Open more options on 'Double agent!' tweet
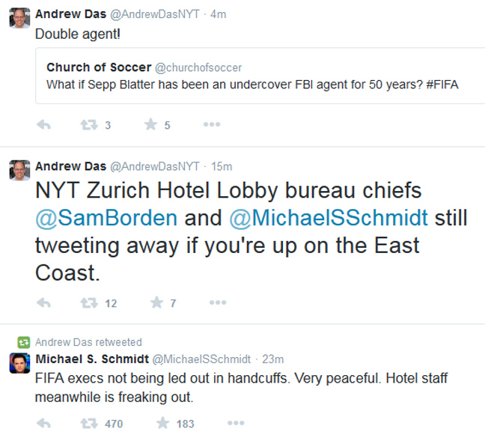 click(212, 125)
